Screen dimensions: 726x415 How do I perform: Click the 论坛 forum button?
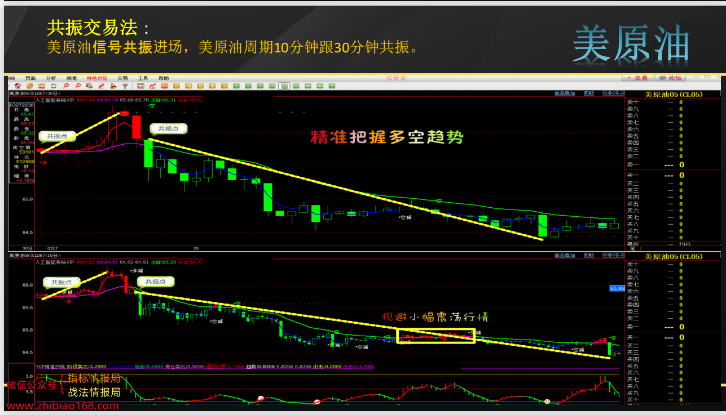click(x=671, y=78)
